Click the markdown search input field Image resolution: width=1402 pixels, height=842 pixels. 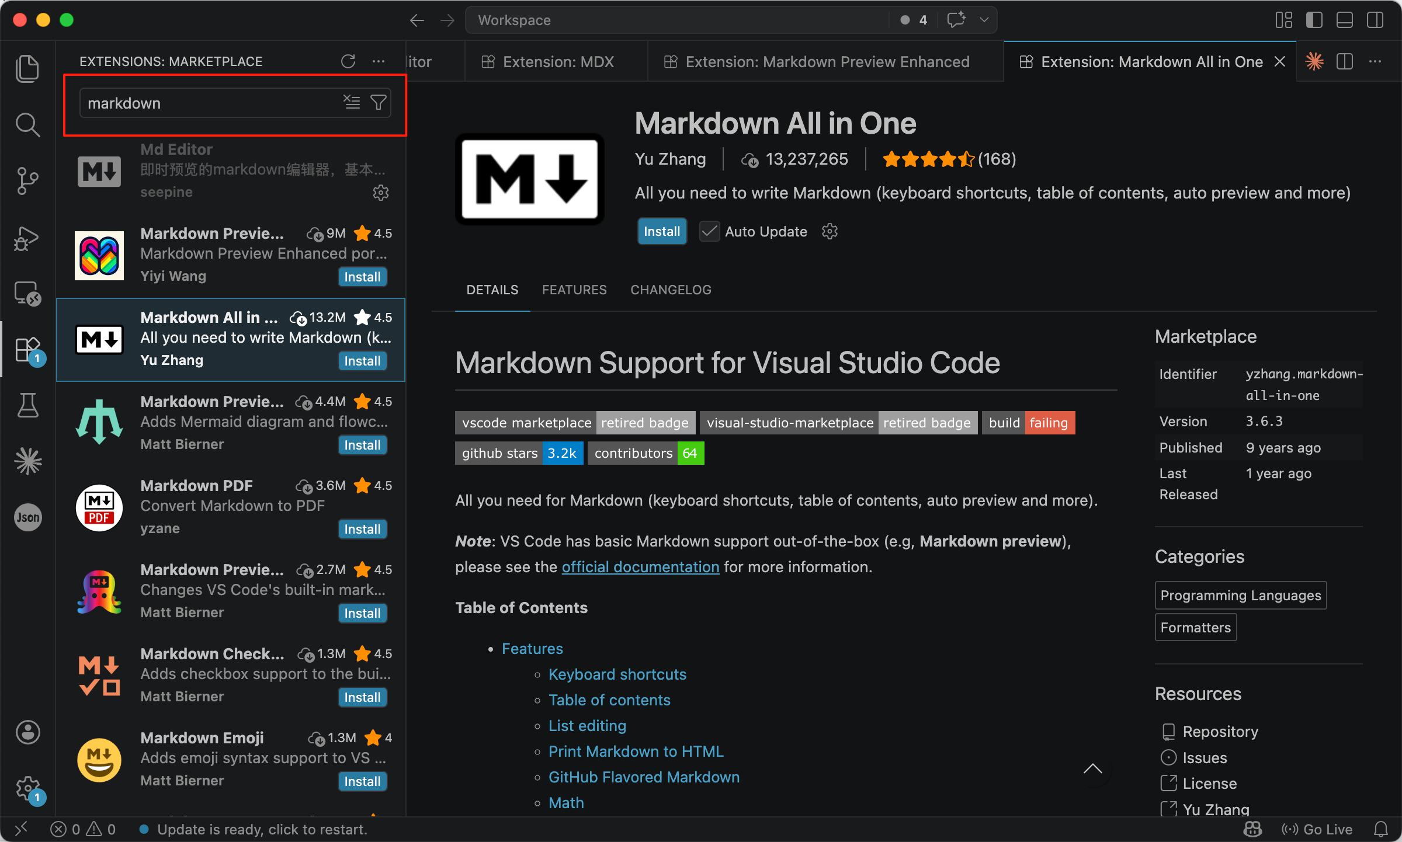point(210,103)
